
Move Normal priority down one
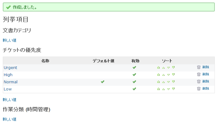168,82
